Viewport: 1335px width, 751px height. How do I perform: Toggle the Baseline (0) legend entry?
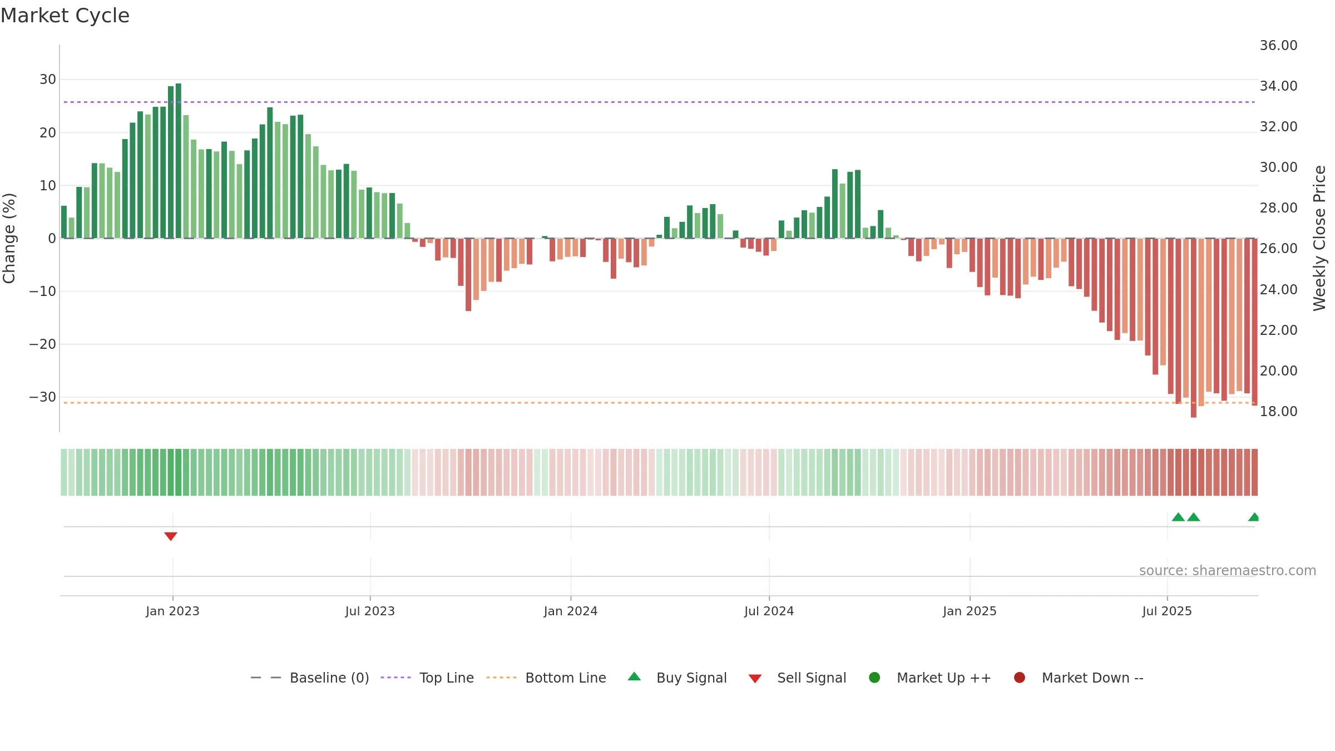310,678
